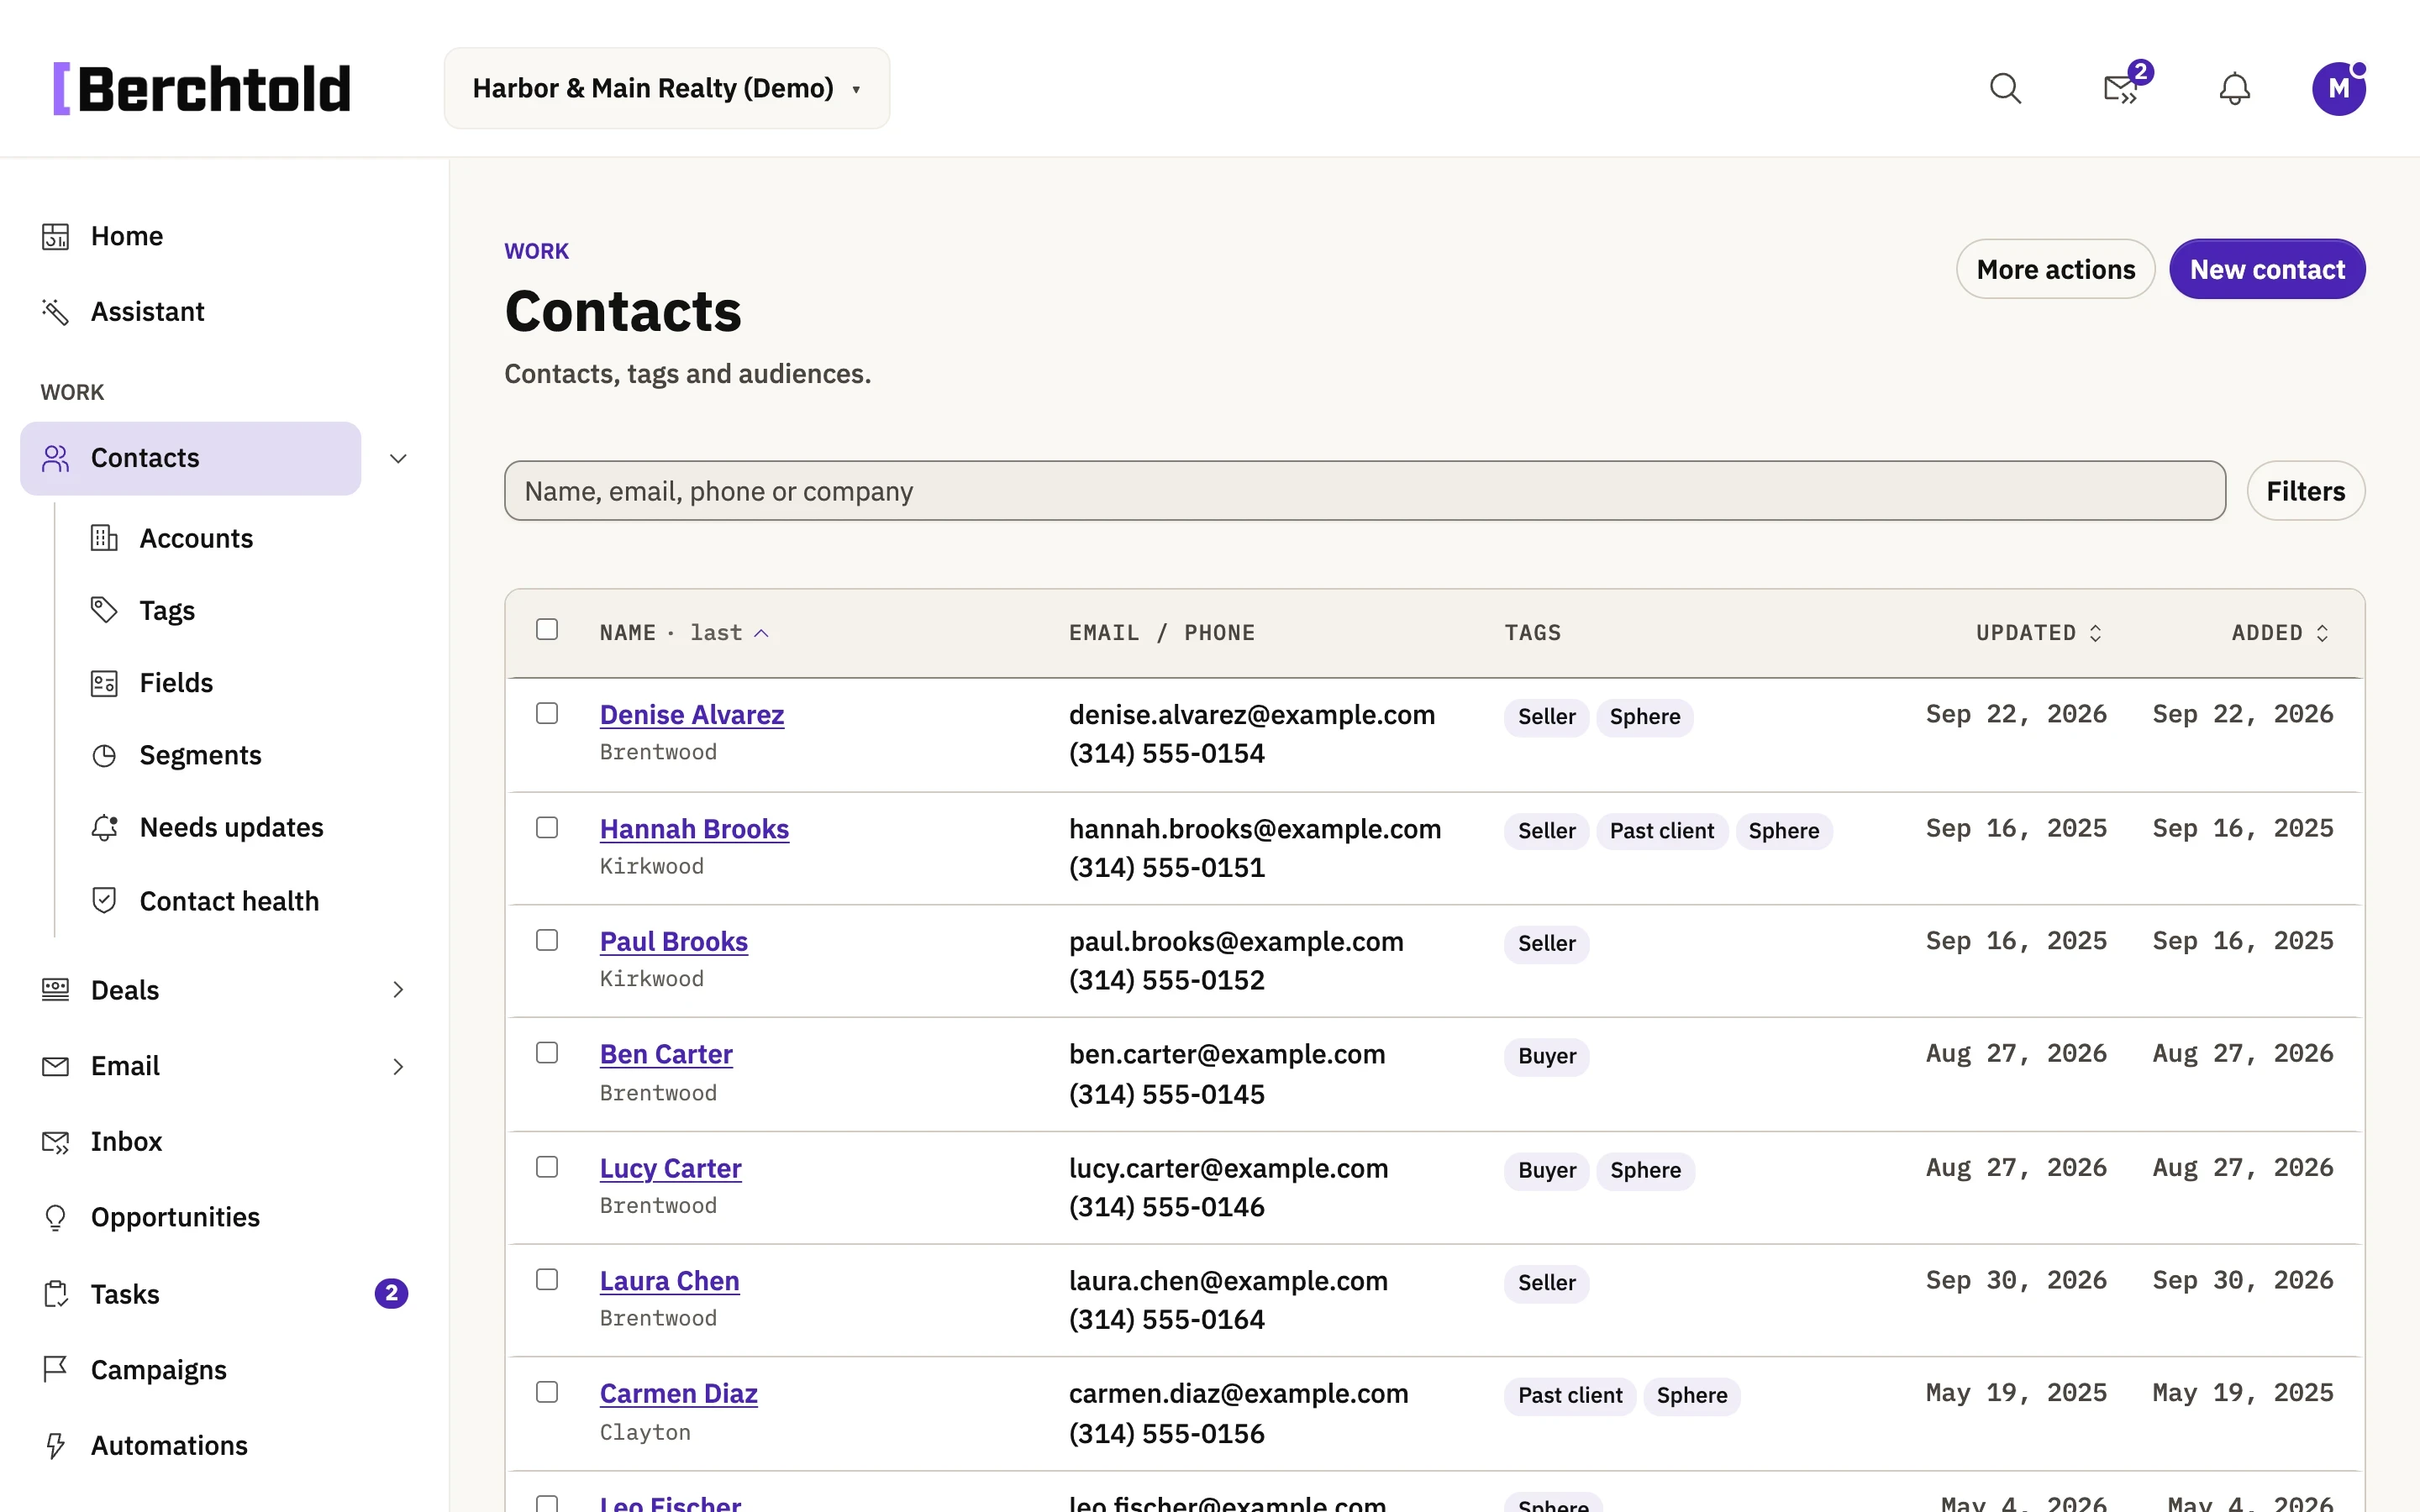This screenshot has height=1512, width=2420.
Task: Check the Laura Chen row checkbox
Action: 547,1280
